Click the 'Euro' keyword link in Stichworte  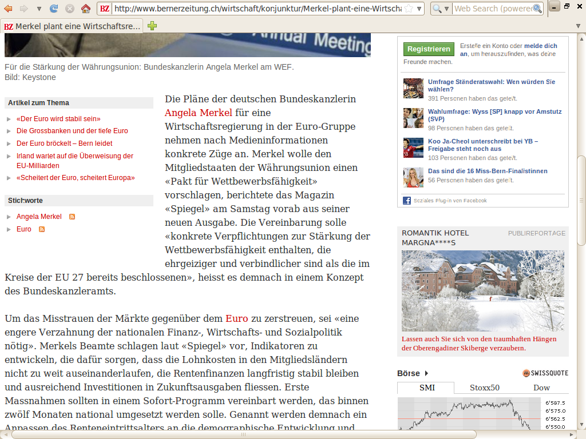pos(24,229)
